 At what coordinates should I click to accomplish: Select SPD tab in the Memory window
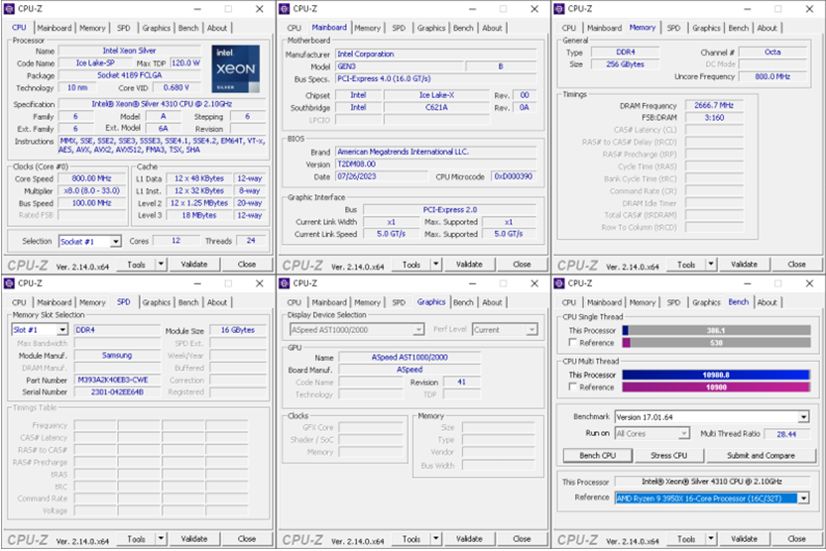(673, 28)
